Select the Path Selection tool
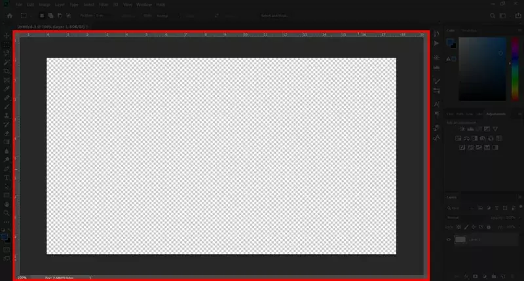 pos(7,187)
